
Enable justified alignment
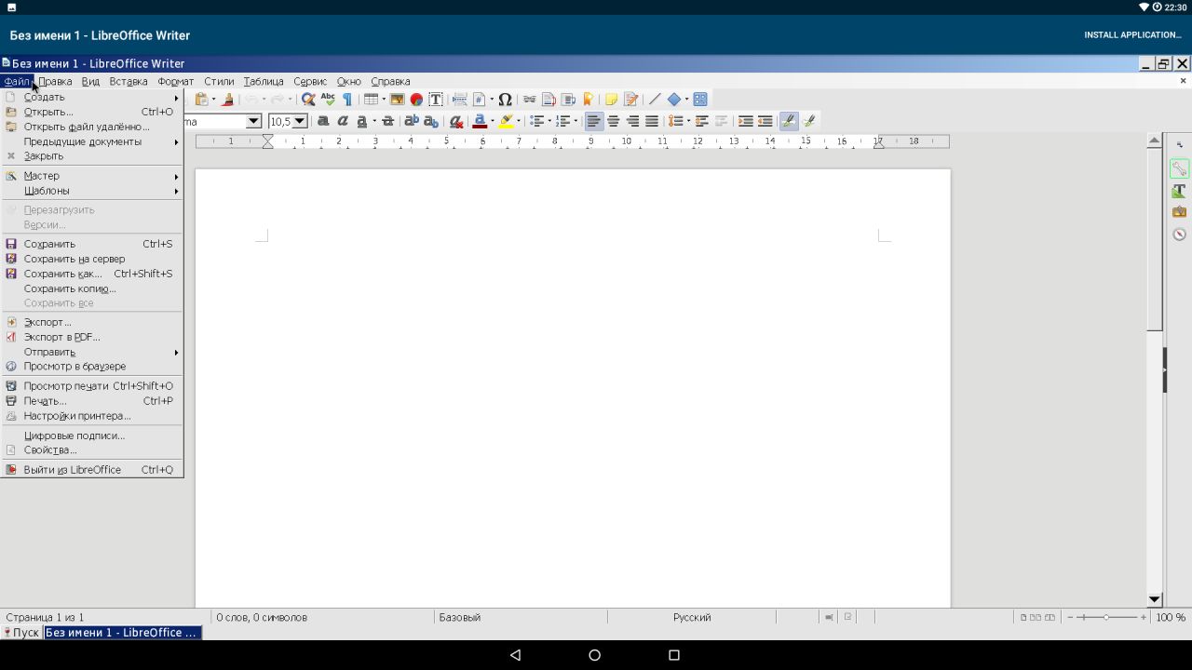(x=652, y=121)
